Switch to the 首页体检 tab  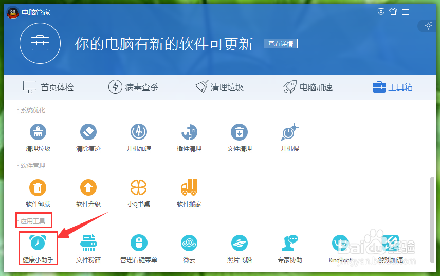pyautogui.click(x=48, y=87)
